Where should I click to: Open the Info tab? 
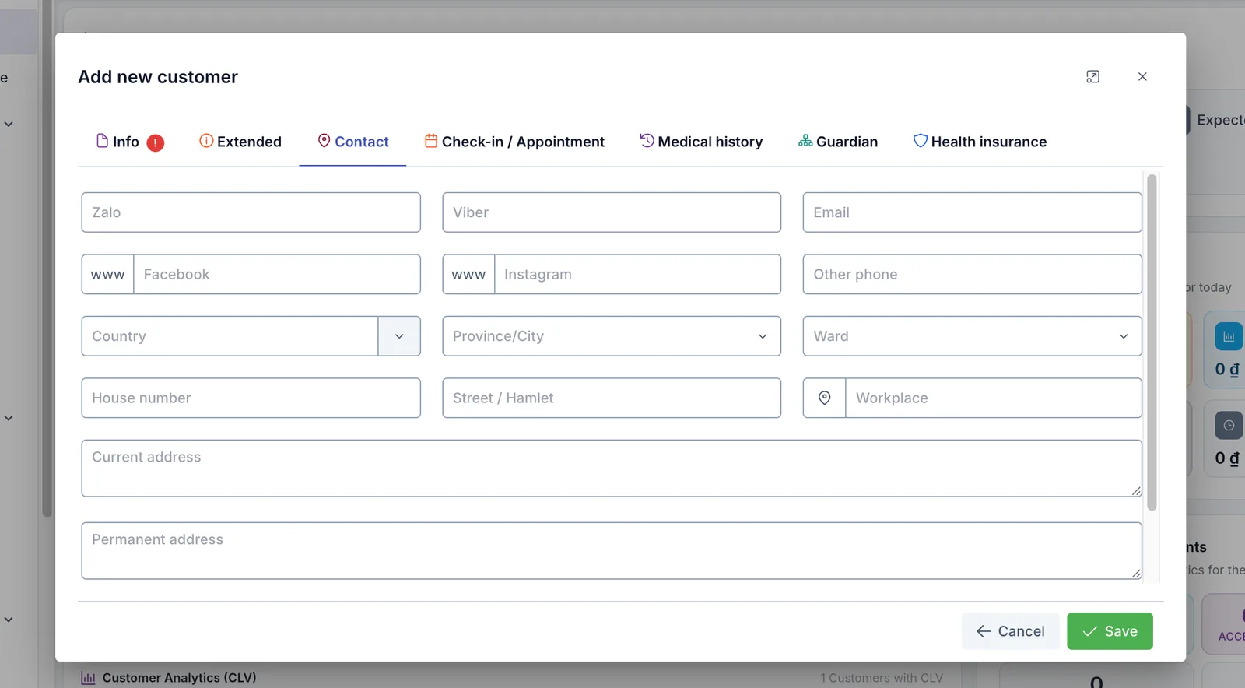129,142
